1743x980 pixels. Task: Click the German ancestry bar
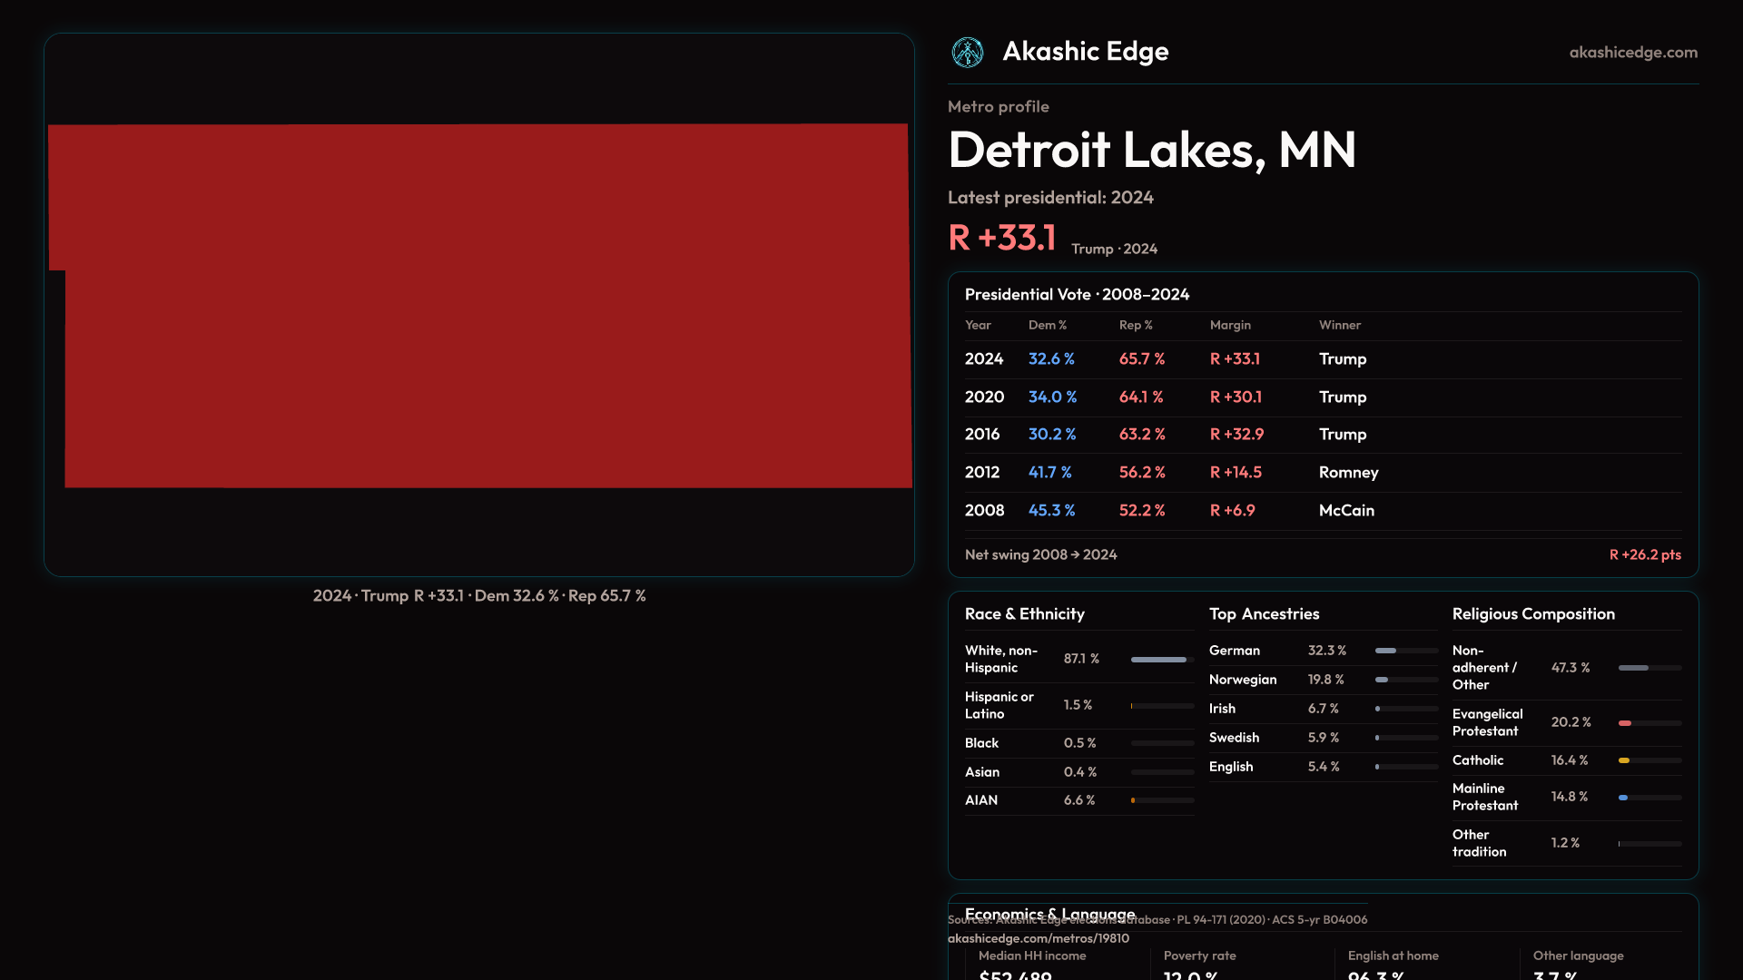tap(1386, 651)
